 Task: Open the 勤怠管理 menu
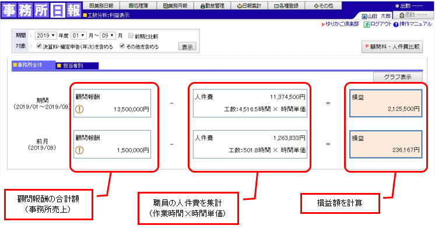coord(212,6)
